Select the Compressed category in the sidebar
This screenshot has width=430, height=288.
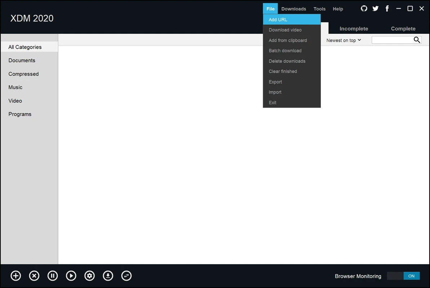[x=23, y=74]
